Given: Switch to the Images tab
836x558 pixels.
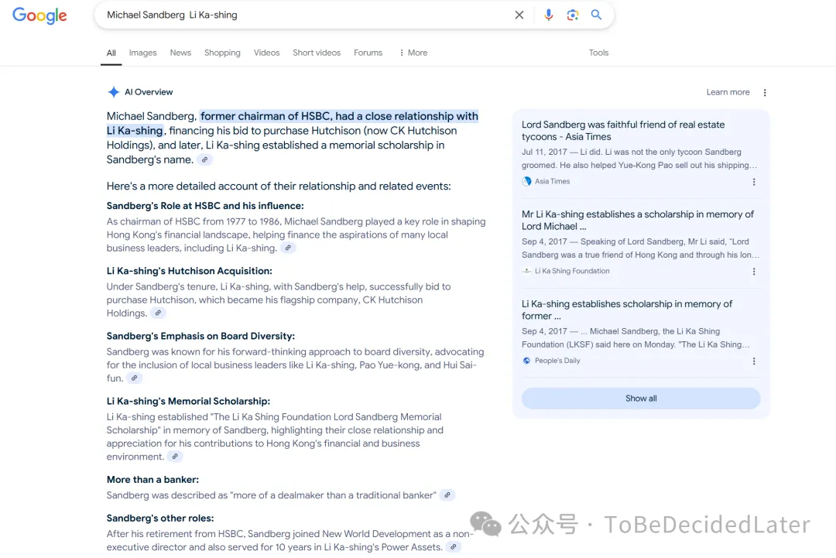Looking at the screenshot, I should pyautogui.click(x=142, y=53).
